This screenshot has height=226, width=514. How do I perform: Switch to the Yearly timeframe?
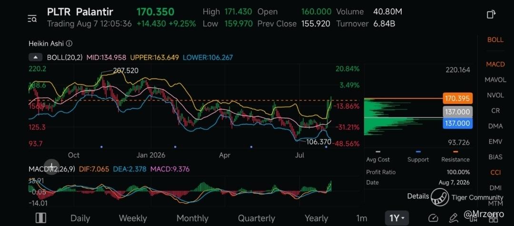[316, 218]
